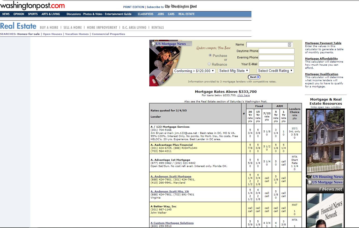Click 'Rates quoted for 3/4/05' text
359x228 pixels.
168,110
